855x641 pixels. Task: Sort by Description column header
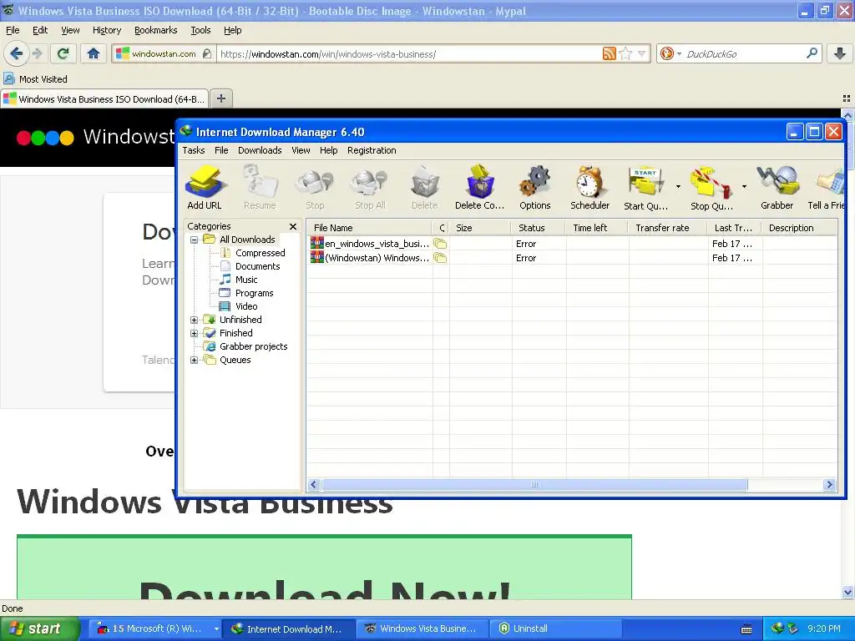(x=799, y=228)
